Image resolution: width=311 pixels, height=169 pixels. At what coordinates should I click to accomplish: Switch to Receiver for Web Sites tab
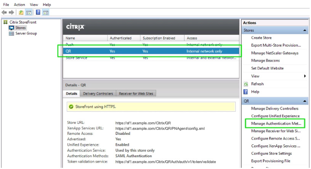136,93
